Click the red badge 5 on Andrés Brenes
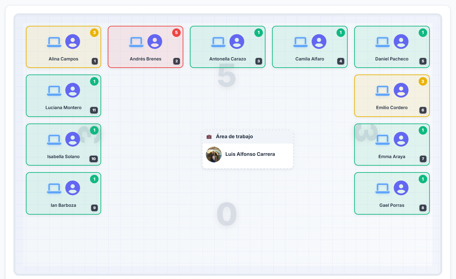Viewport: 456px width, 279px height. tap(176, 33)
